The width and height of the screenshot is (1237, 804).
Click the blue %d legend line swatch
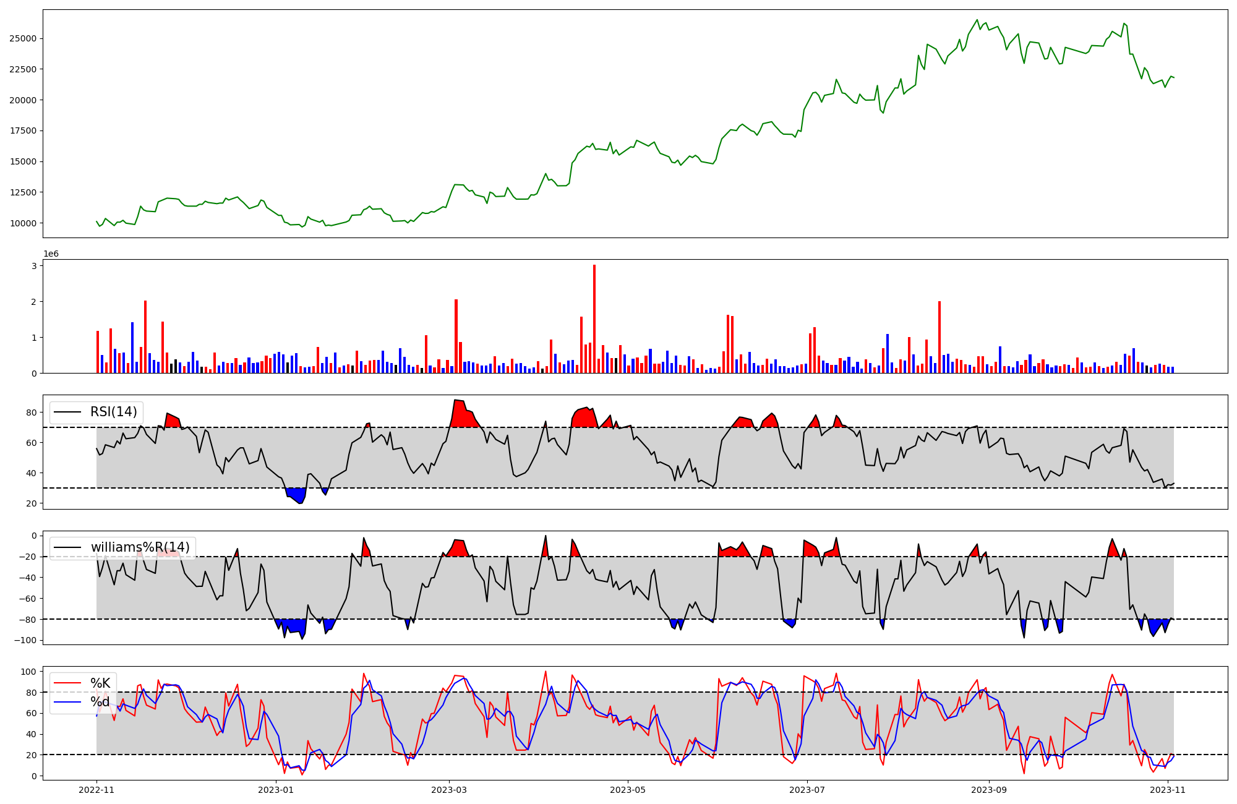68,702
